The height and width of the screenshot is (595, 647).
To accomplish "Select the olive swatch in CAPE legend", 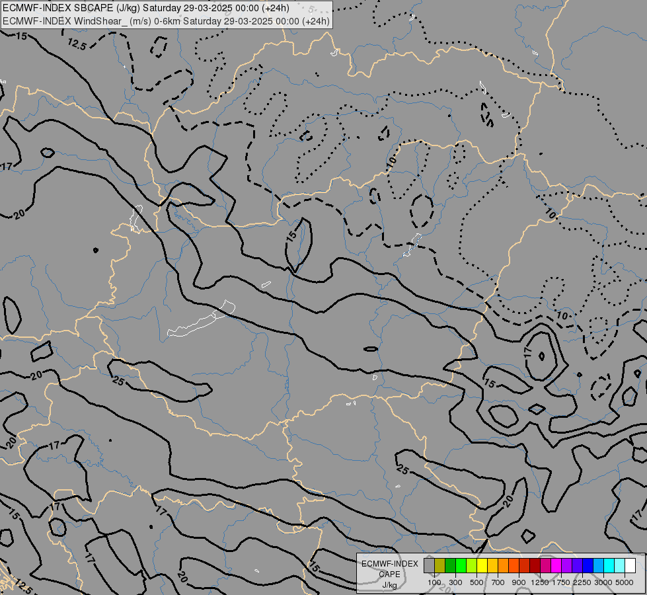I will tap(440, 565).
